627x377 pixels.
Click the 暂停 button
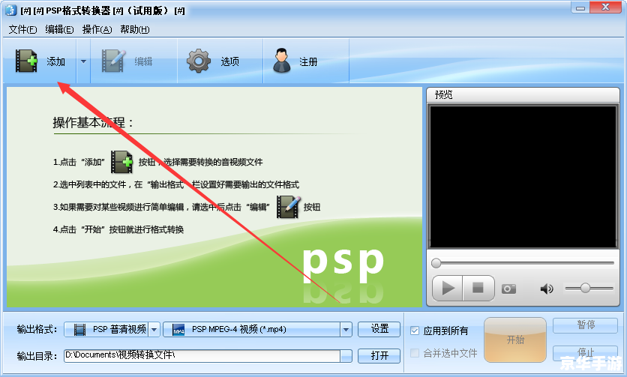(586, 325)
